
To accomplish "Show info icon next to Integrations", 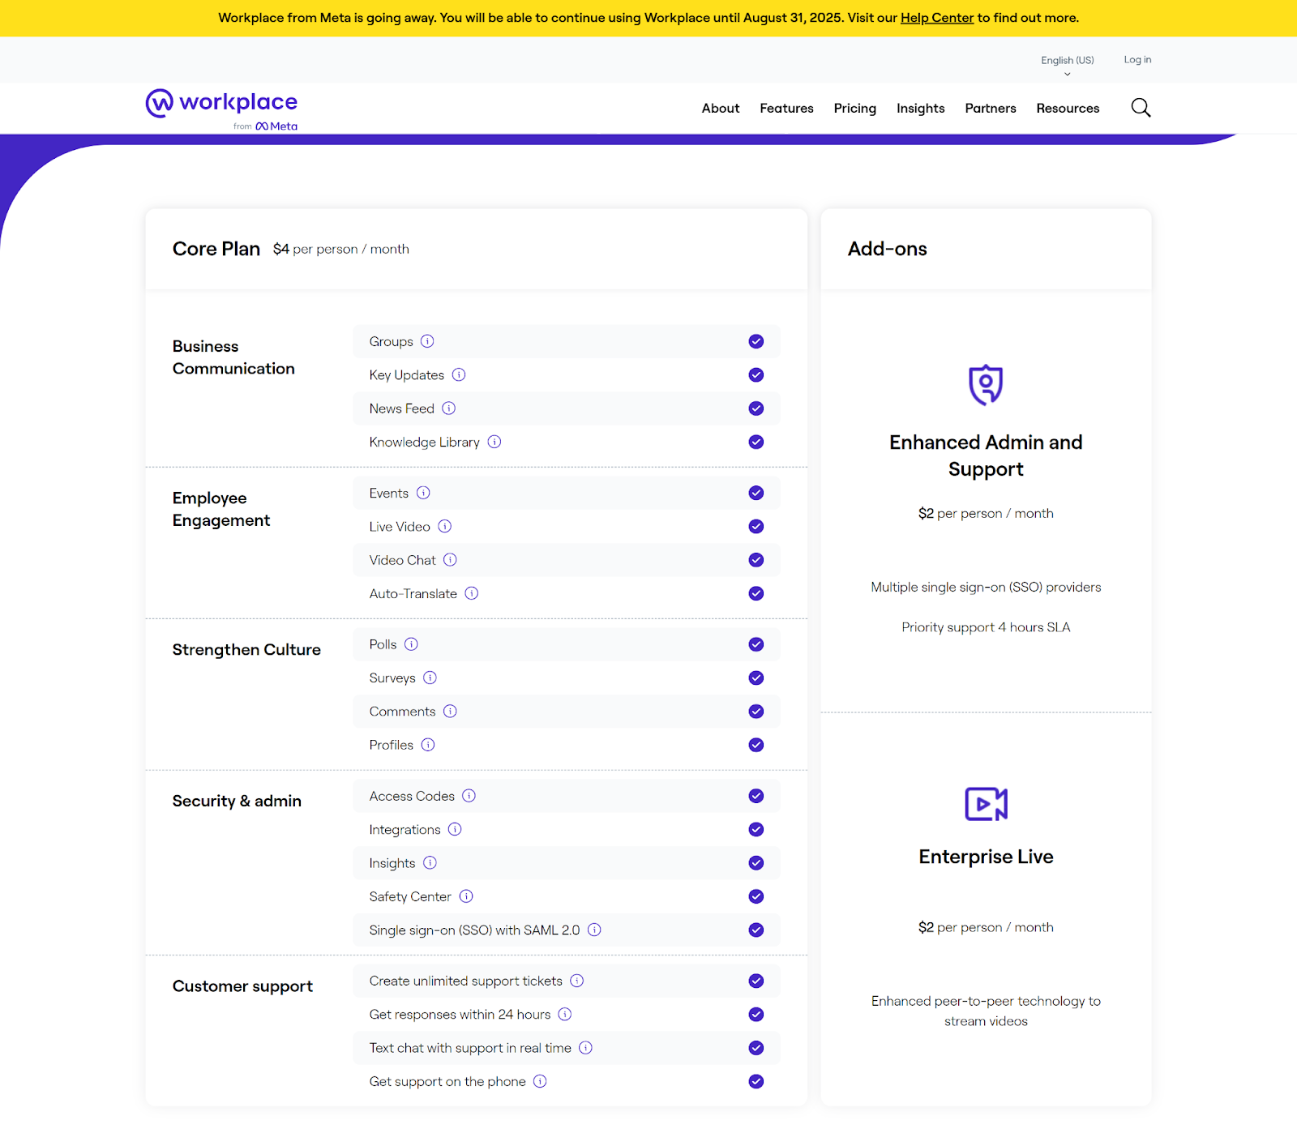I will (456, 829).
